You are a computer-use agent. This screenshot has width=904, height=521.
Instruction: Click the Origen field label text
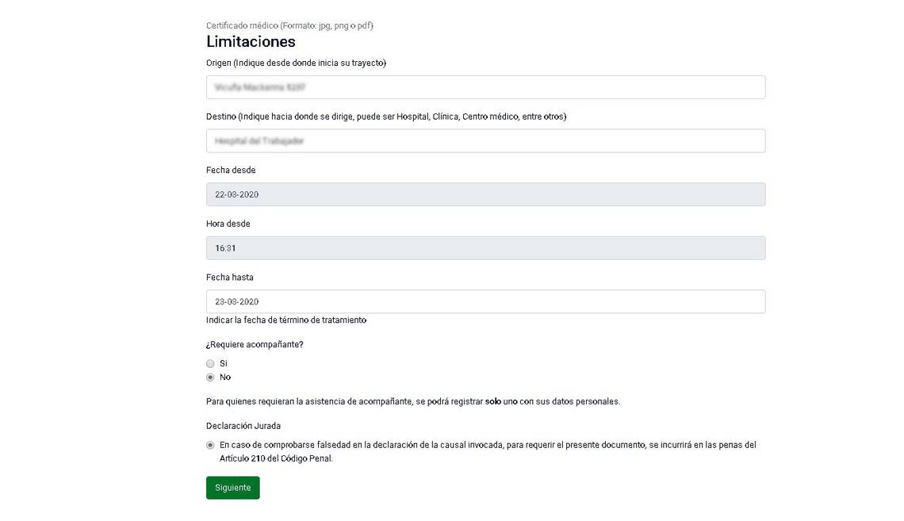pos(296,63)
